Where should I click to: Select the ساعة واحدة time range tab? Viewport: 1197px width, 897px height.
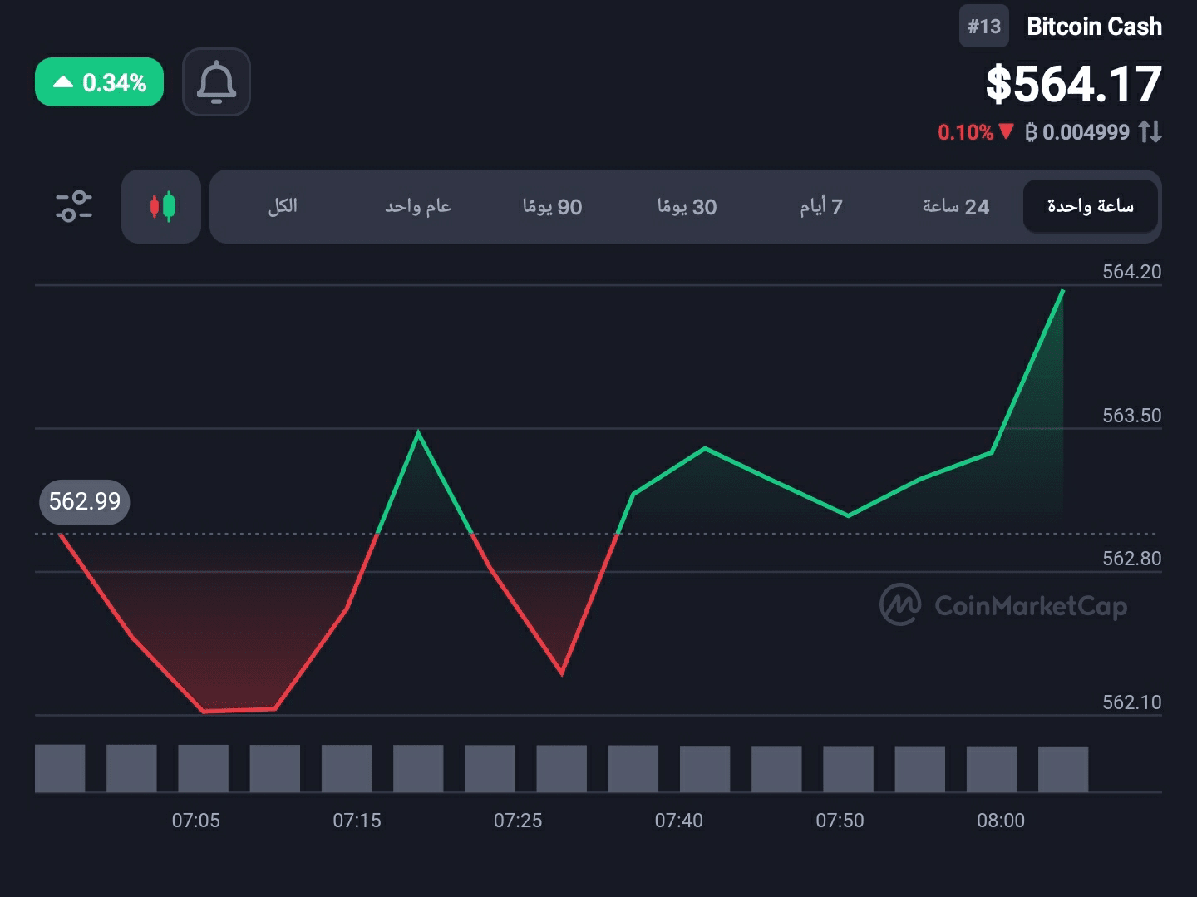coord(1090,206)
